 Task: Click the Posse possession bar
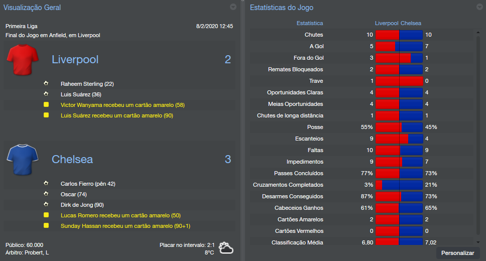399,127
